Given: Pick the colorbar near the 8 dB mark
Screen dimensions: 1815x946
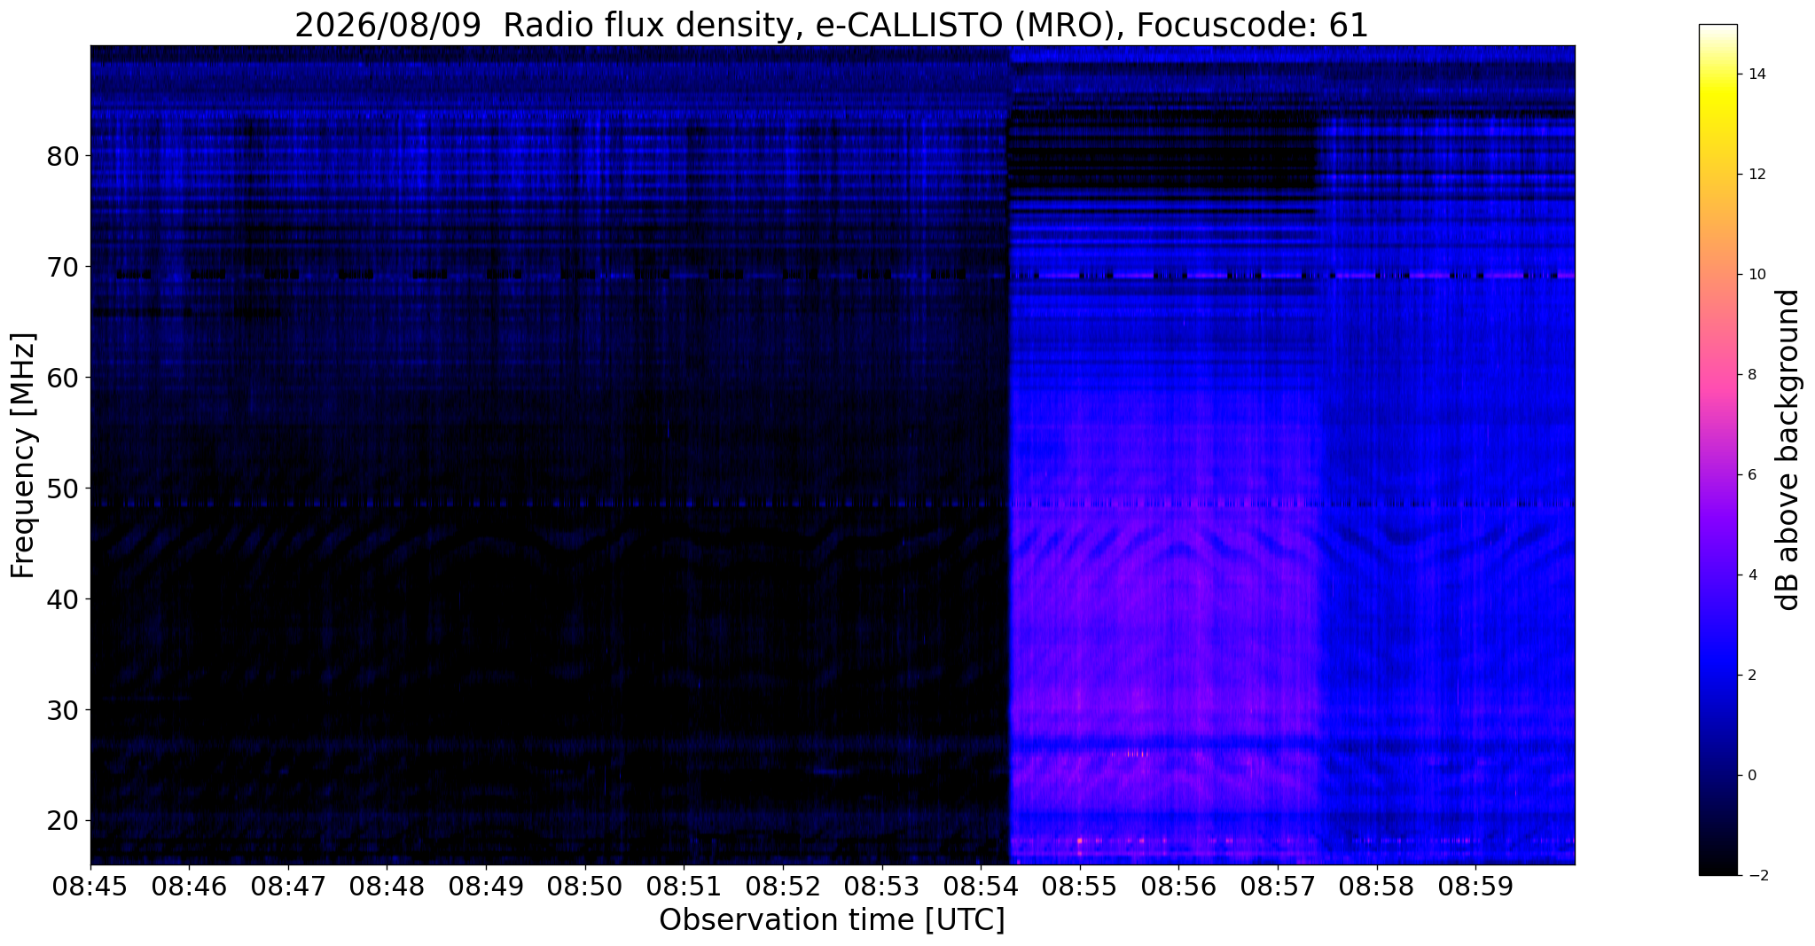Looking at the screenshot, I should tap(1717, 374).
